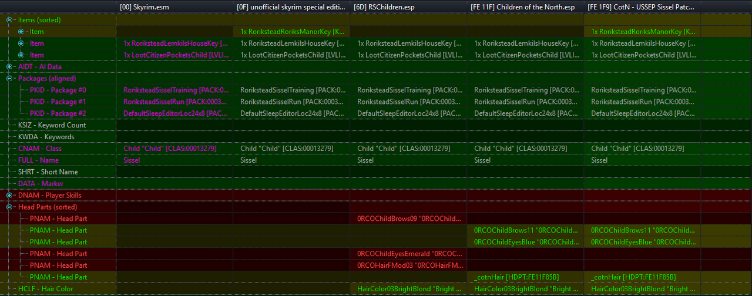Click the [0F] unofficial skyrim special edition column header
The height and width of the screenshot is (296, 752).
291,7
